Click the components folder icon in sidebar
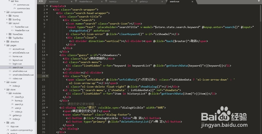This screenshot has width=262, height=134. (x=8, y=12)
